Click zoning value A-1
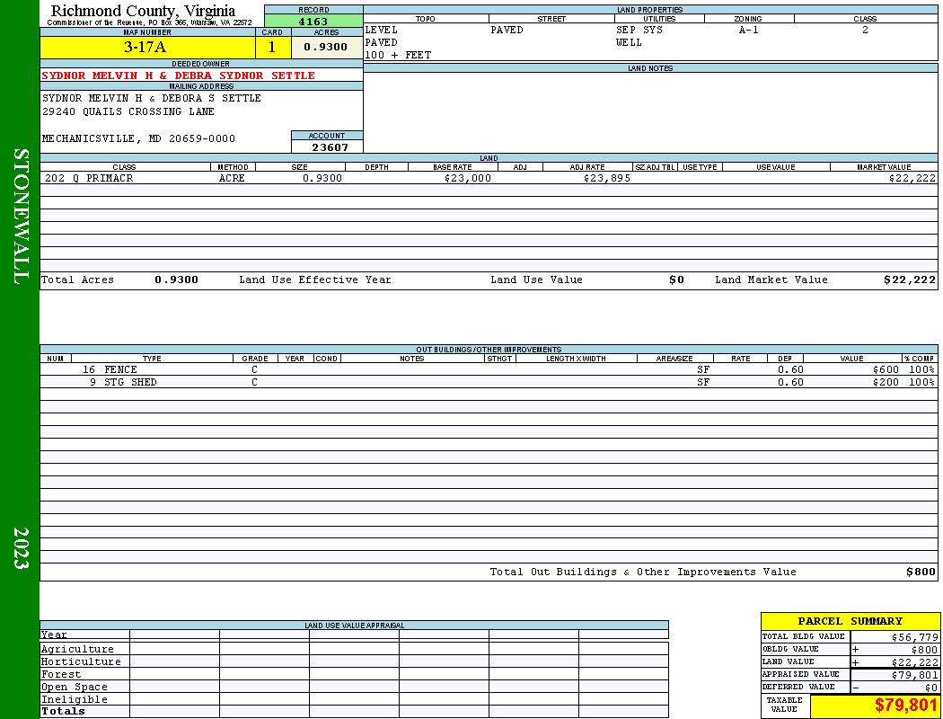 [749, 30]
